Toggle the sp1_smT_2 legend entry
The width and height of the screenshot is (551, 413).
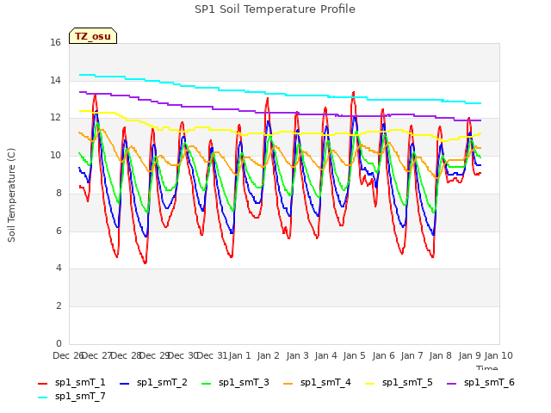pos(153,382)
